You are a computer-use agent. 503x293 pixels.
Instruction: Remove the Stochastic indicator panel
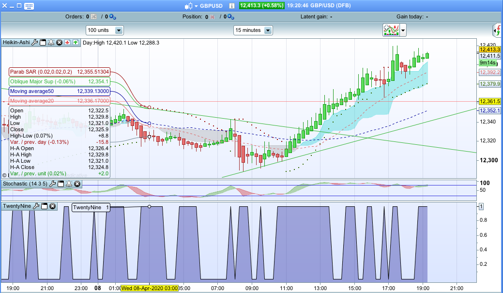tap(77, 184)
